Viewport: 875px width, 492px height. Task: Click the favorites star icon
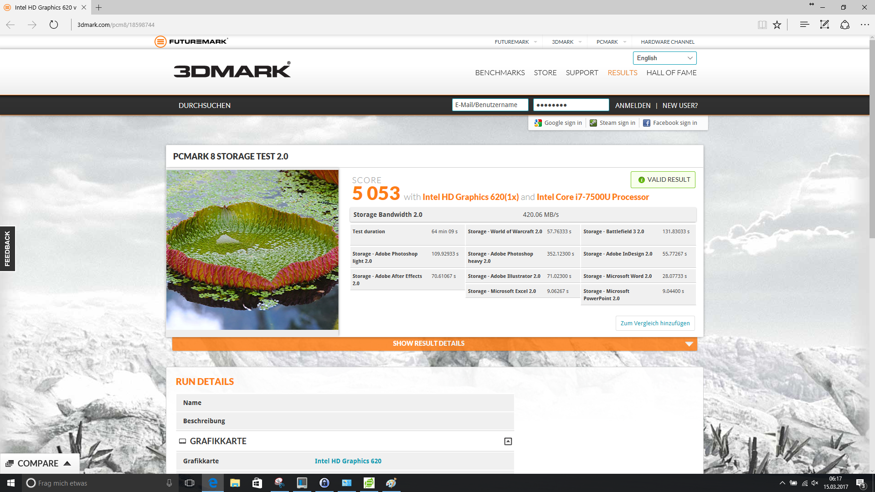(777, 25)
